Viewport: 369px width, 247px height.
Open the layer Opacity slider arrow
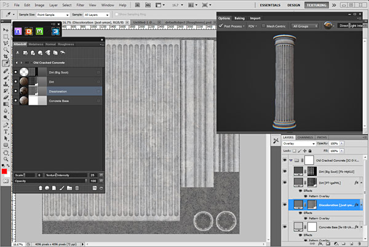(342, 143)
